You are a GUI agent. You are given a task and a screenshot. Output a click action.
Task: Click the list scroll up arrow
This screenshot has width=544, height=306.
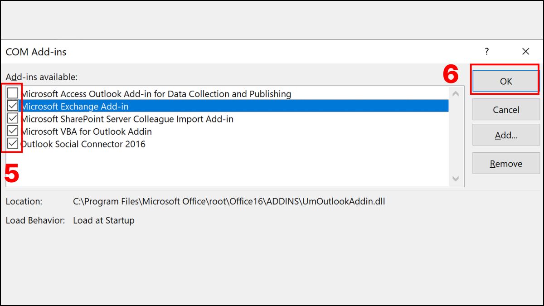click(x=456, y=94)
